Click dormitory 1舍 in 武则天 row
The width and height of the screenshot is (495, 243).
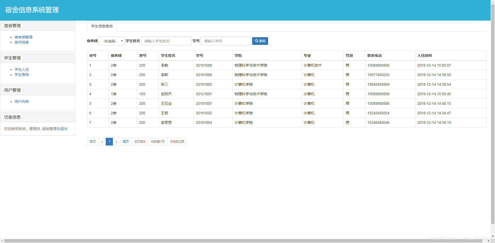tap(114, 94)
